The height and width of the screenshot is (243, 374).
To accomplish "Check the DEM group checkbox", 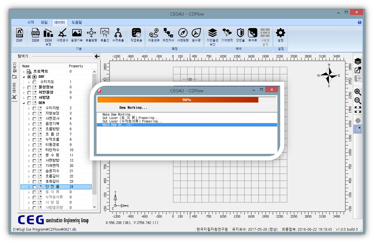I will coord(29,103).
